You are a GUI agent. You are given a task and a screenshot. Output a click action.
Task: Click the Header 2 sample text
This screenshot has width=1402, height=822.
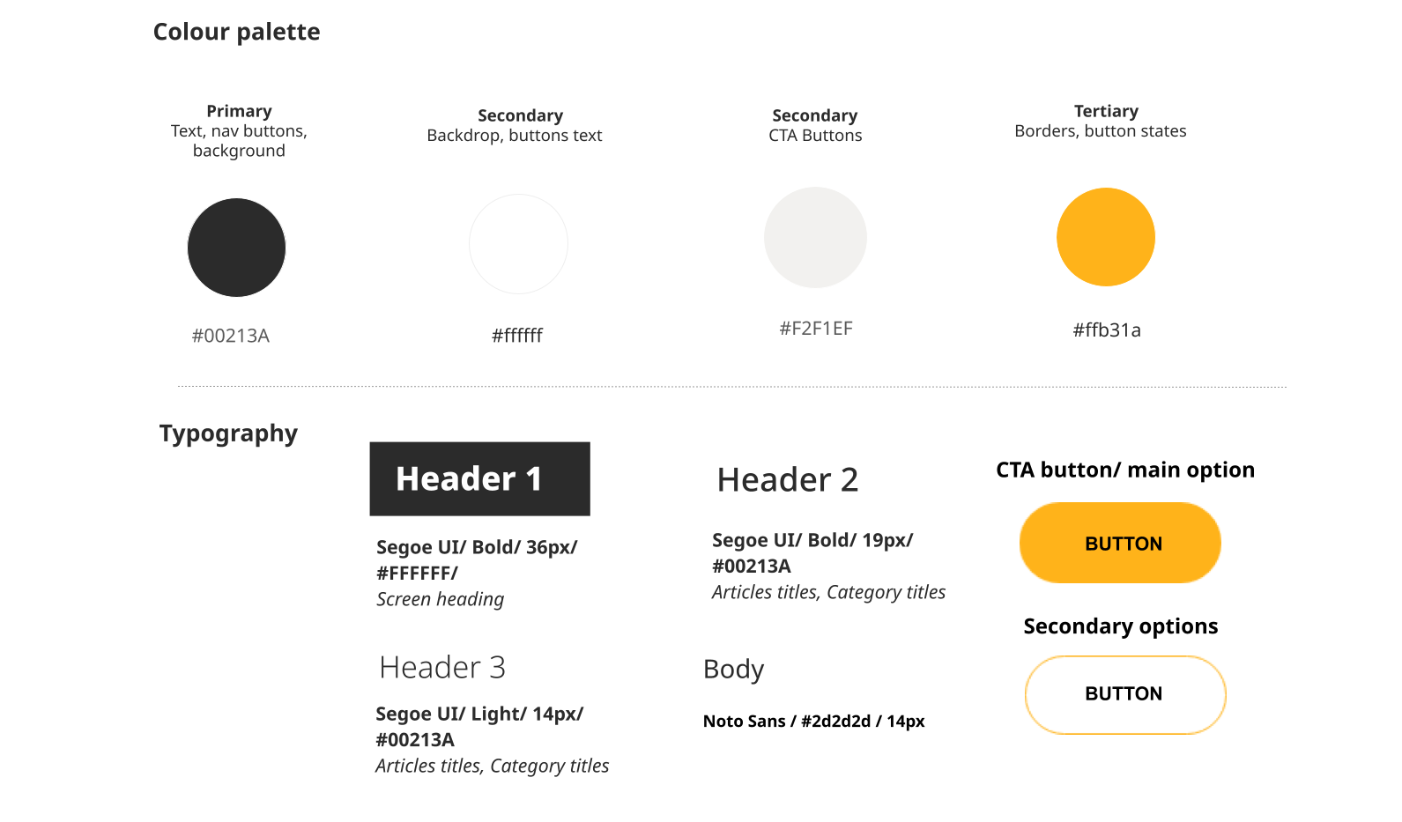pos(788,480)
